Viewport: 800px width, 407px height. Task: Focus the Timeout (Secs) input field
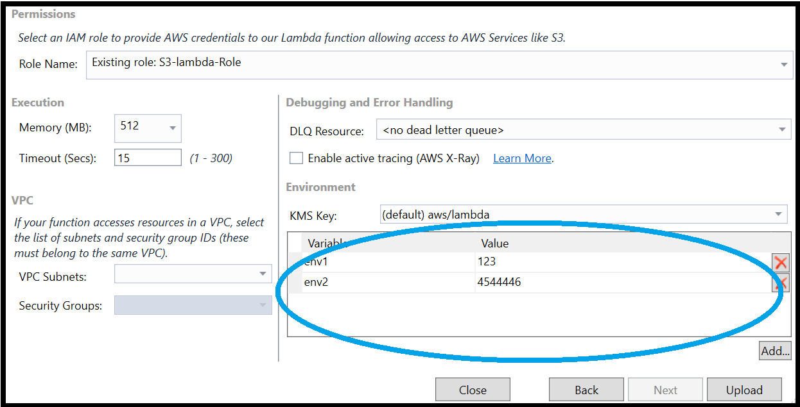tap(148, 158)
